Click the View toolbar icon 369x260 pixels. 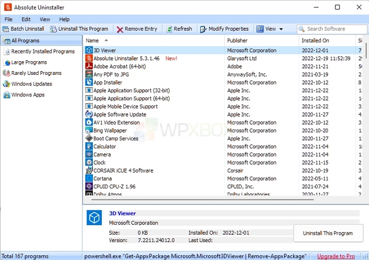point(260,29)
